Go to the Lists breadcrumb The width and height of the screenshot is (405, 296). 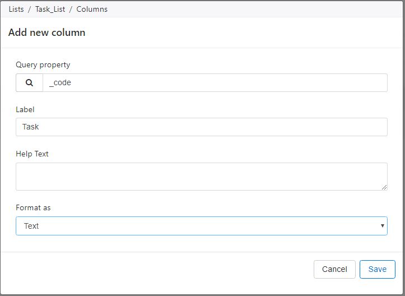point(16,10)
